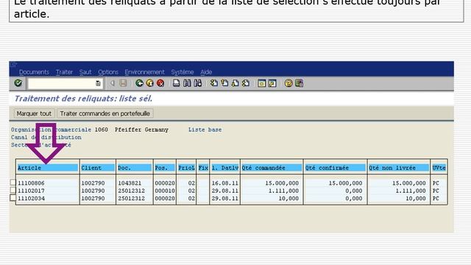Click the Pos. column header

165,168
